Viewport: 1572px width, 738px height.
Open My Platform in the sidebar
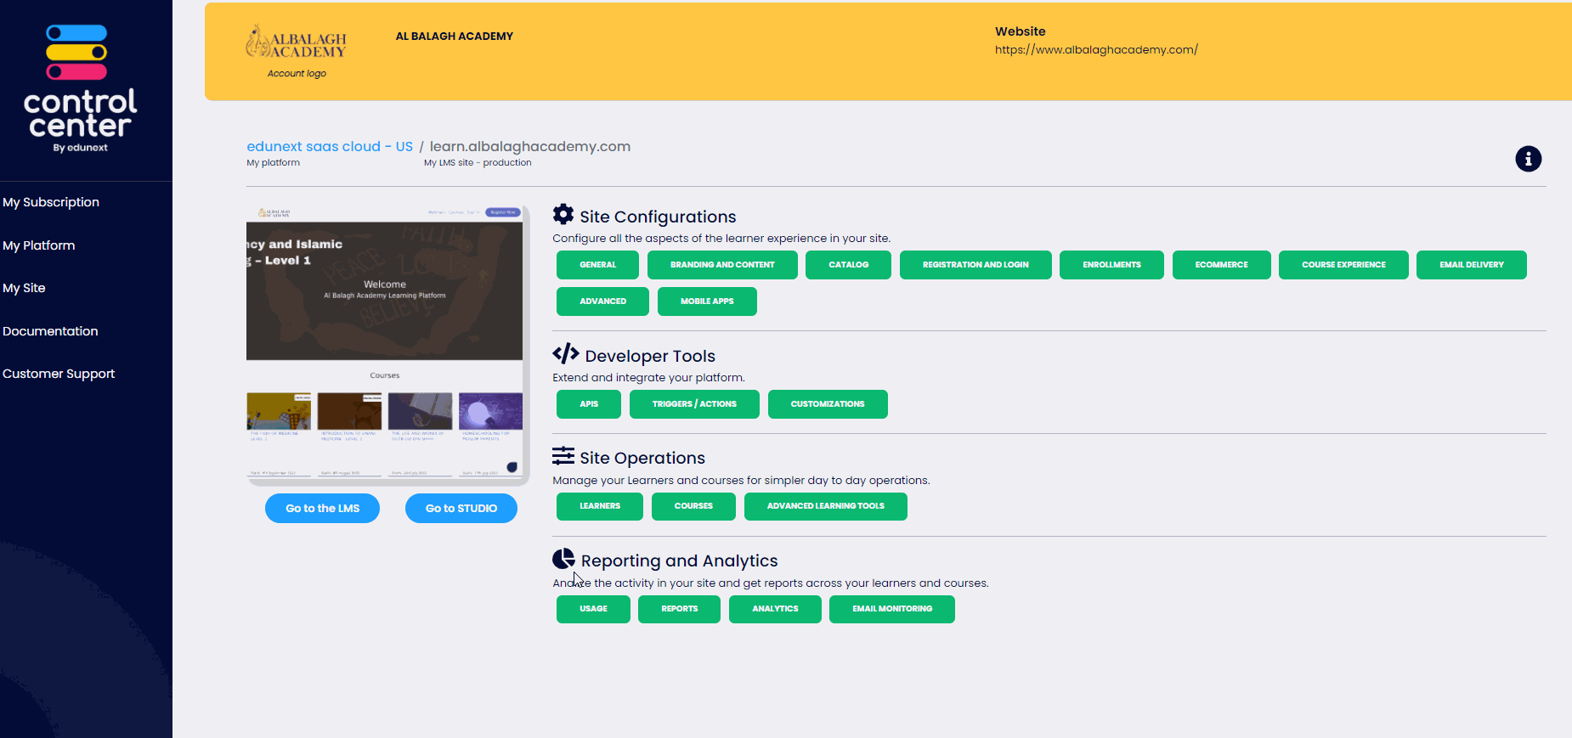(x=39, y=245)
